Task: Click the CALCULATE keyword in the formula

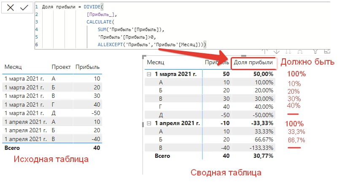Action: pyautogui.click(x=99, y=22)
